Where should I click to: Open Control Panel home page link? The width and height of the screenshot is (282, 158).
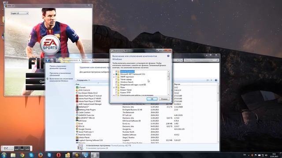point(58,67)
